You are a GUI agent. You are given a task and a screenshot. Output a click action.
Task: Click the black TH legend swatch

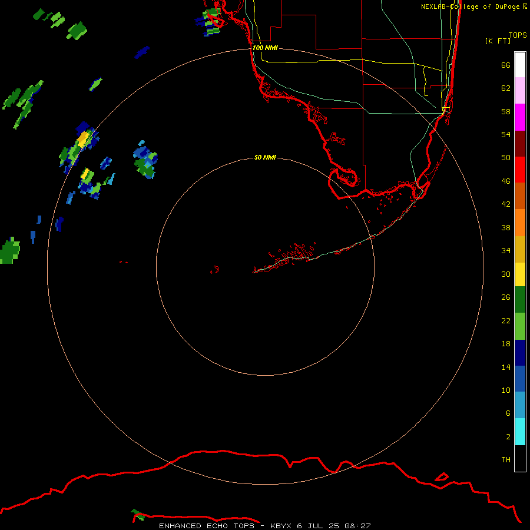pos(520,458)
